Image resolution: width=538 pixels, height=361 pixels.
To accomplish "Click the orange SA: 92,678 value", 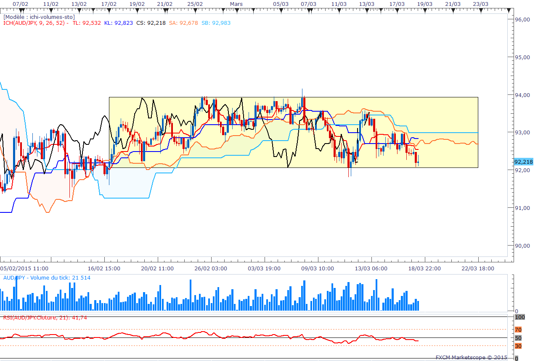I will tap(183, 23).
